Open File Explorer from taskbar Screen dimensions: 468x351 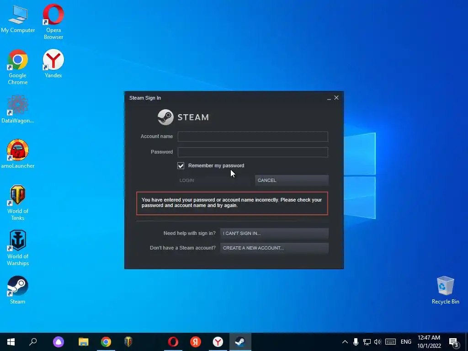click(84, 342)
